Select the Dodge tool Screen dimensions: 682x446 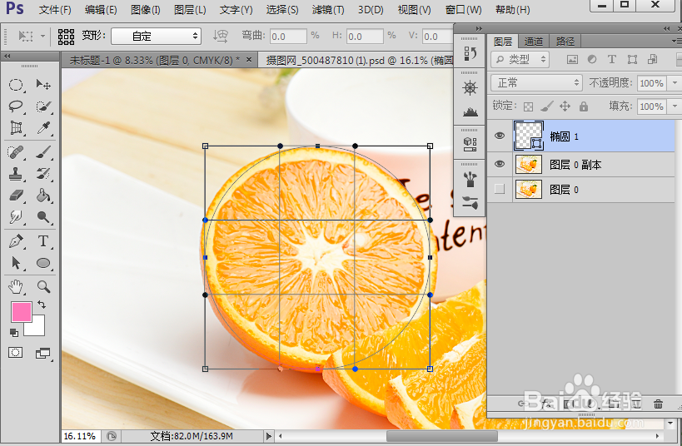43,216
